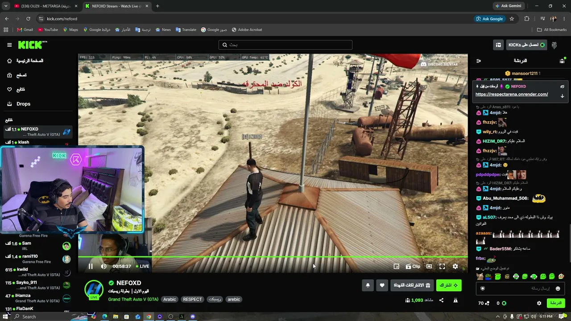
Task: Turn on notifications with the bell button
Action: tap(368, 285)
